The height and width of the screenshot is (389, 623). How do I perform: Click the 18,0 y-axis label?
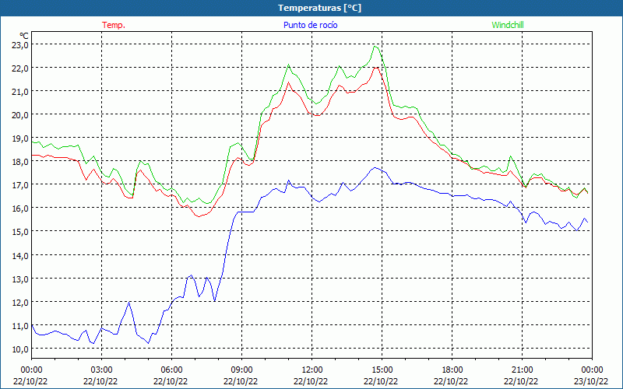[x=20, y=162]
